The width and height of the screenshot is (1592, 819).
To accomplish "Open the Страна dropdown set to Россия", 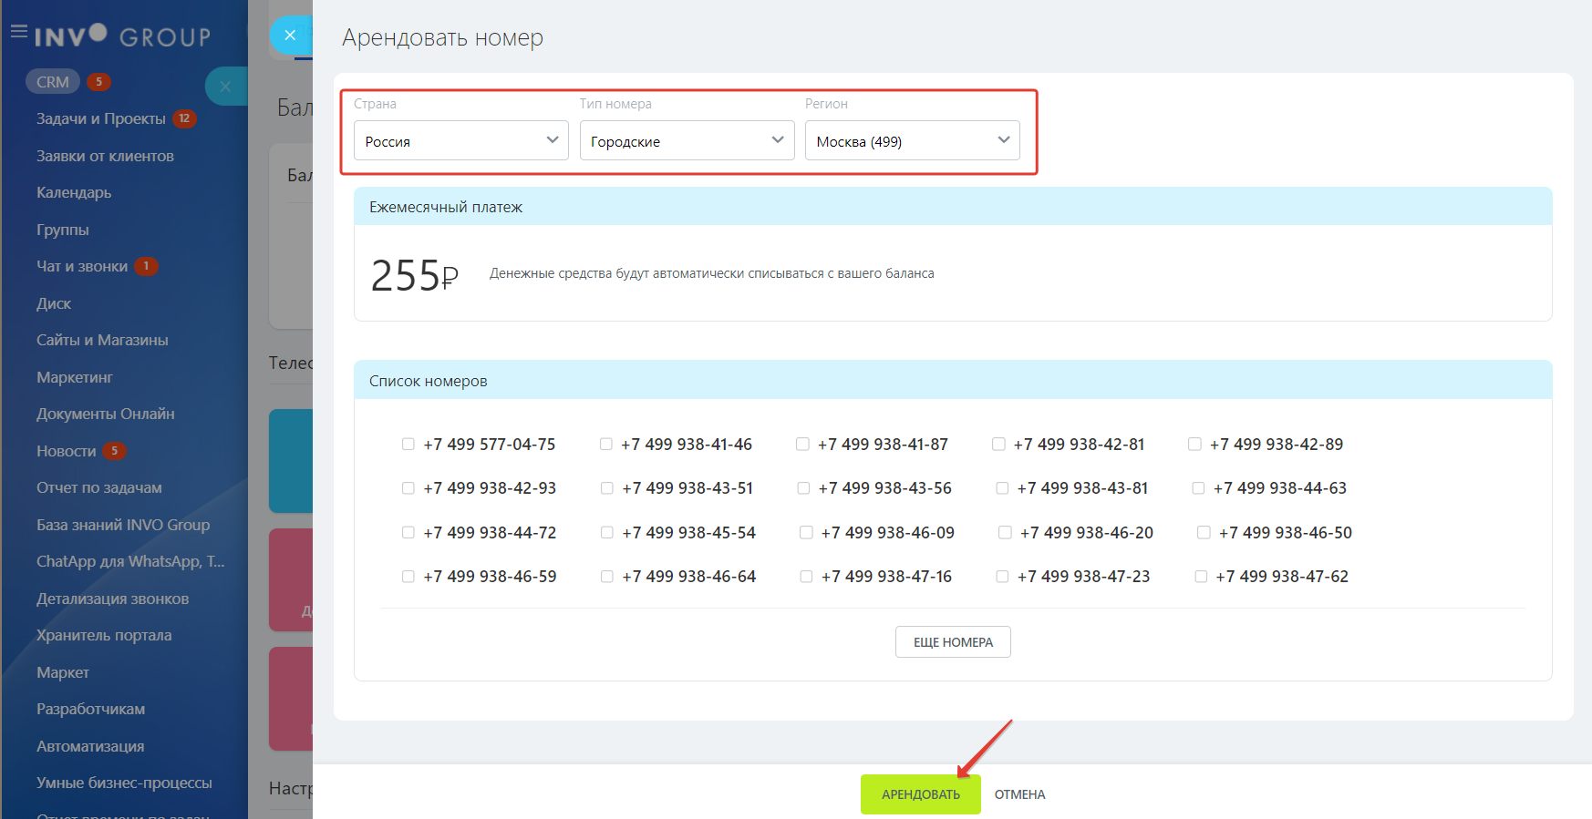I will [x=460, y=140].
